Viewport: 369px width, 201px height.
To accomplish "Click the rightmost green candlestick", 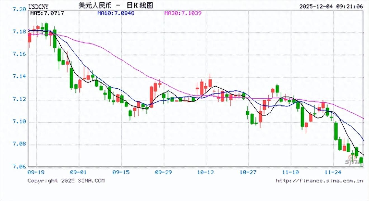I will (361, 160).
